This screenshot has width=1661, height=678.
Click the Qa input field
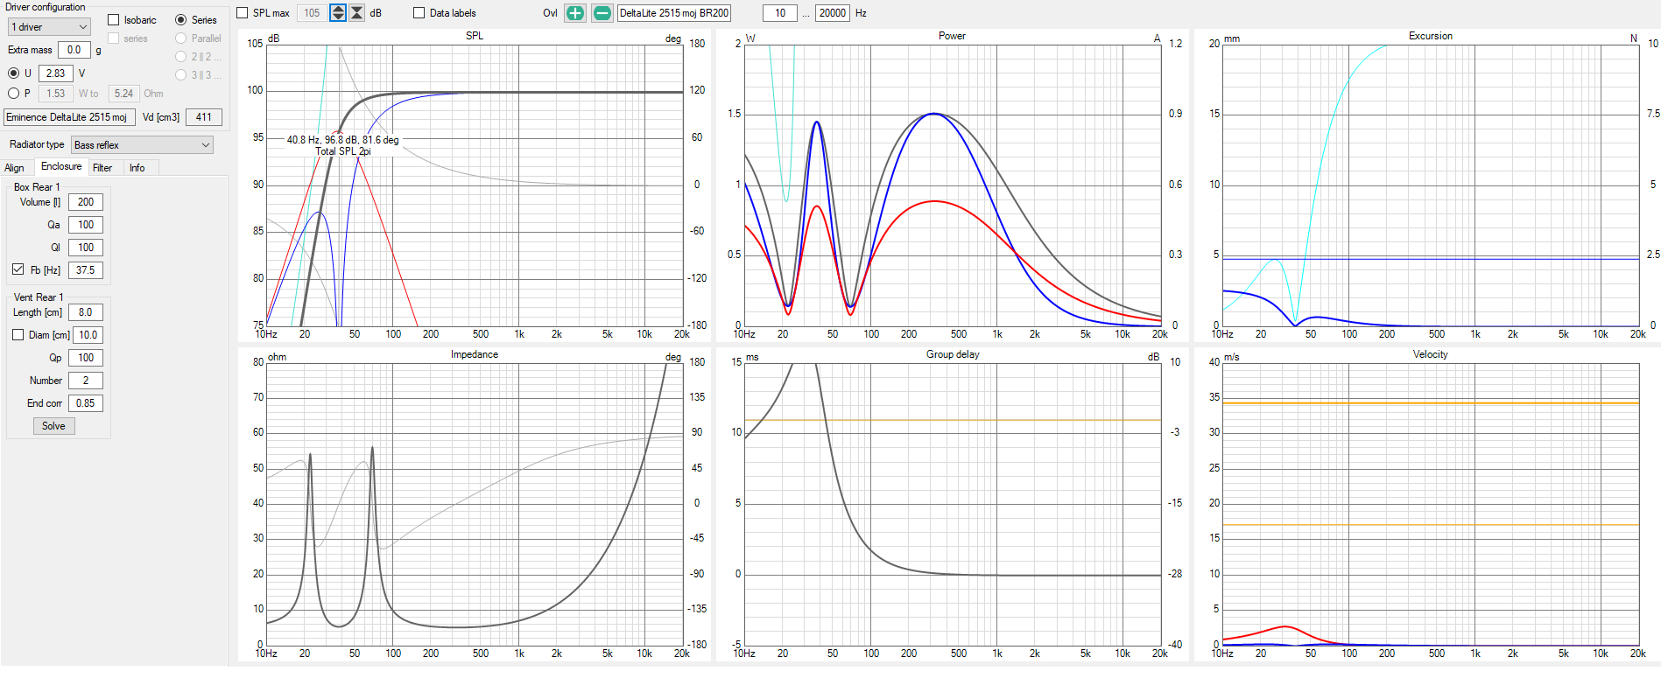pos(86,225)
